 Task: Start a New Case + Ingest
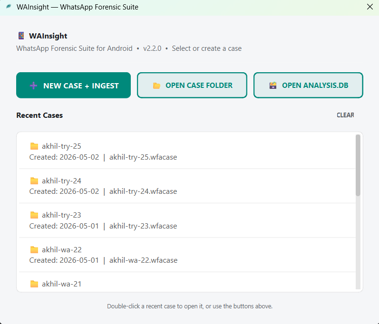[74, 85]
